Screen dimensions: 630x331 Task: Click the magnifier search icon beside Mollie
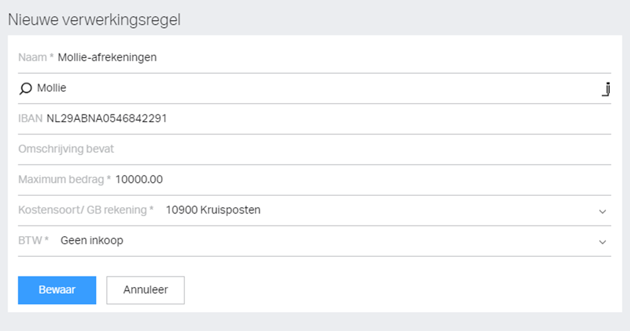[25, 89]
